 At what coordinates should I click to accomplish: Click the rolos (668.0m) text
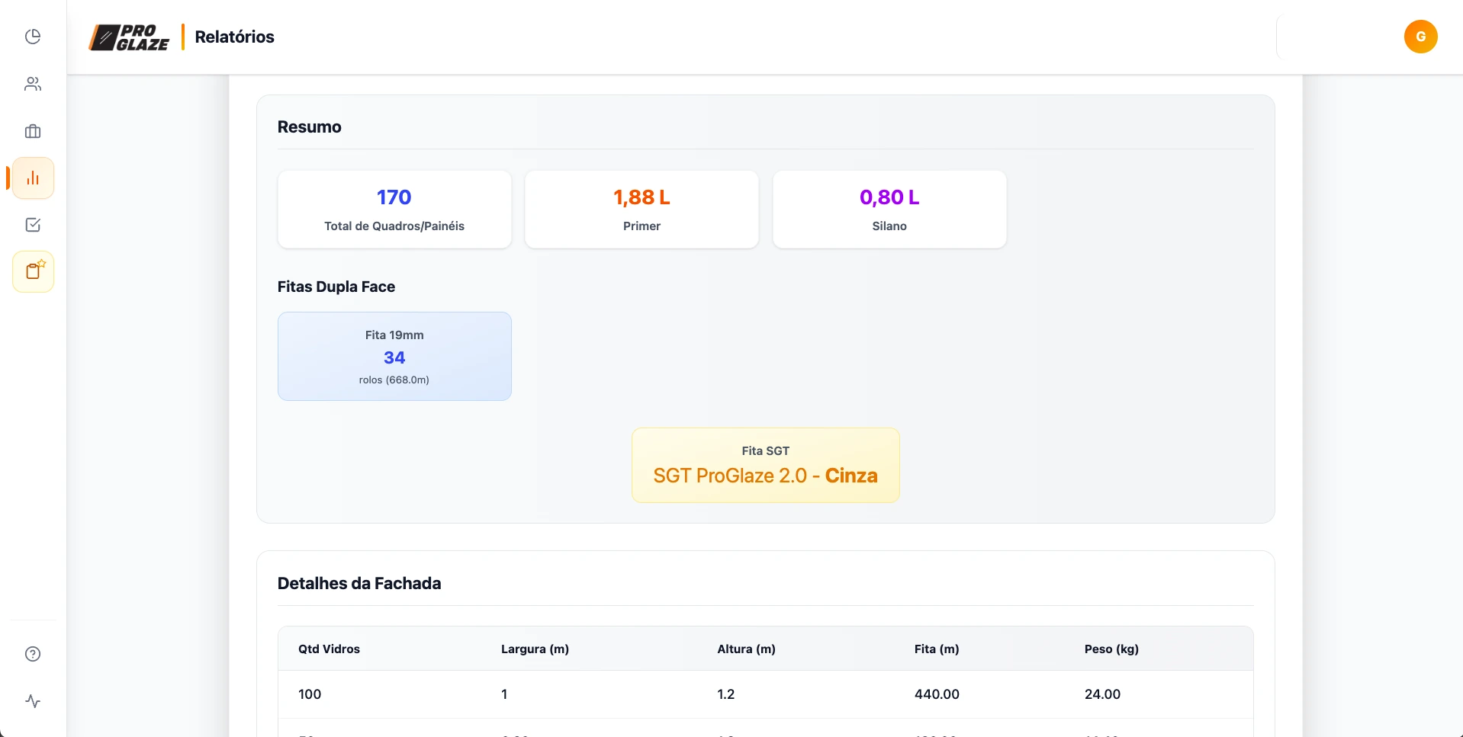(x=394, y=380)
